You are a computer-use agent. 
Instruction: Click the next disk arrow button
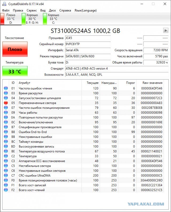coord(166,31)
